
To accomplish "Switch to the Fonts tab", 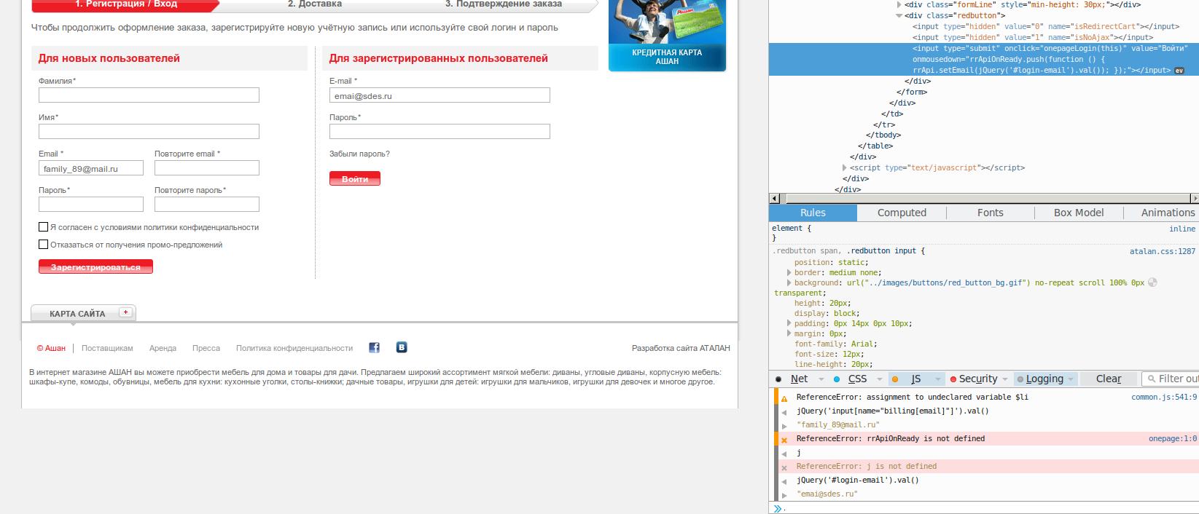I will pos(990,213).
